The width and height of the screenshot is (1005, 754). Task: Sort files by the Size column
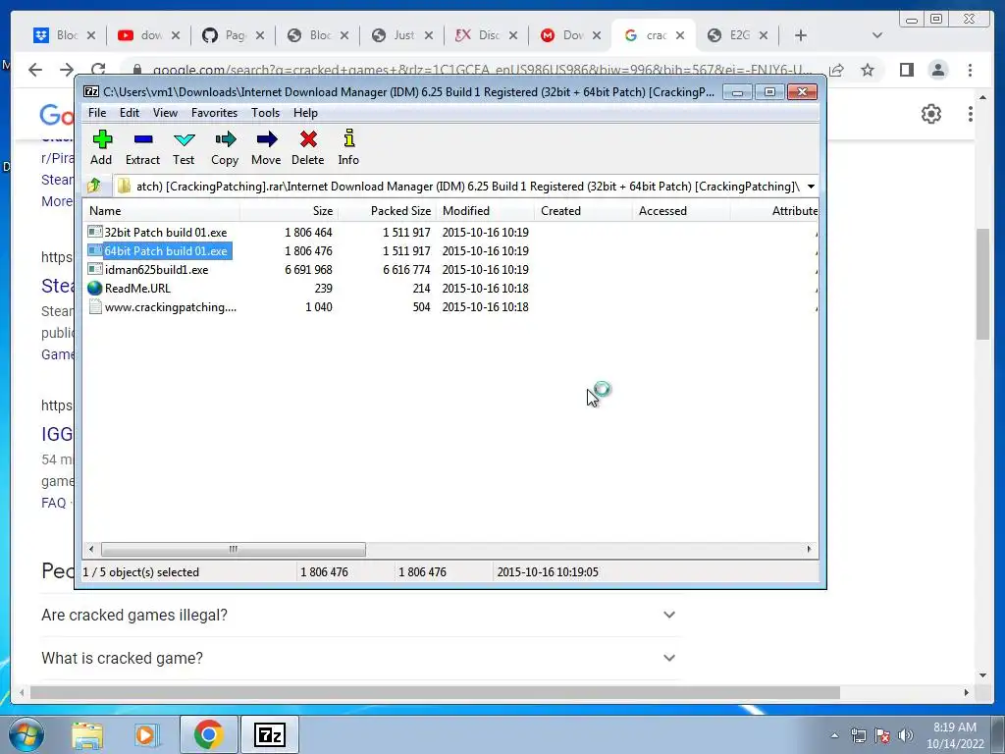(x=289, y=211)
